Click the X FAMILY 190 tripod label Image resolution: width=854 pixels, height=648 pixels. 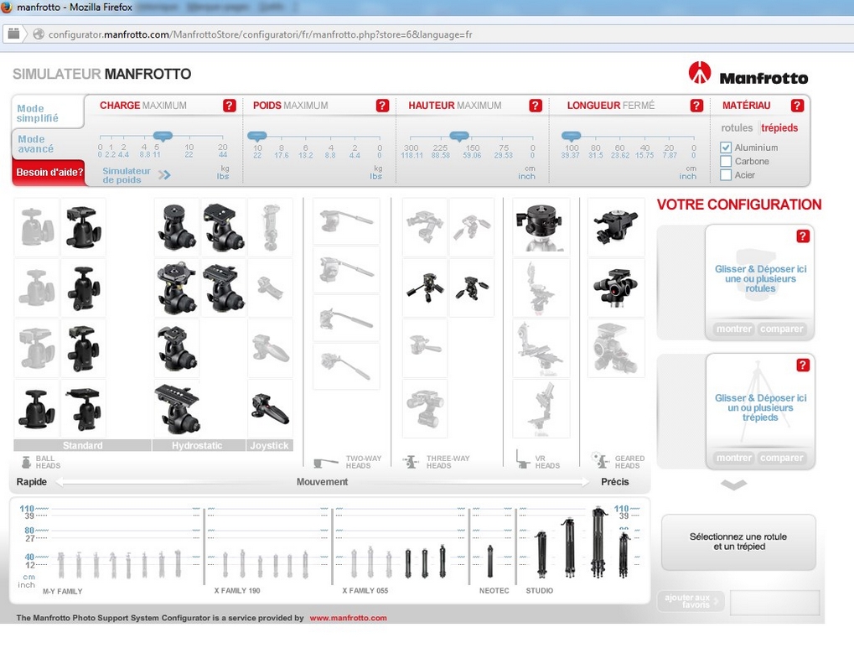[237, 591]
